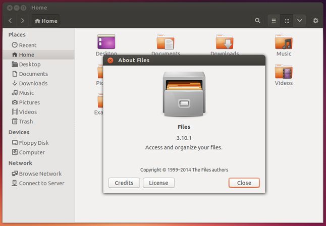326x226 pixels.
Task: Select the Downloads folder icon
Action: pyautogui.click(x=225, y=42)
